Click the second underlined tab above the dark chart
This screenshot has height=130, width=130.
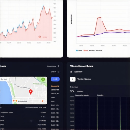tap(100, 95)
